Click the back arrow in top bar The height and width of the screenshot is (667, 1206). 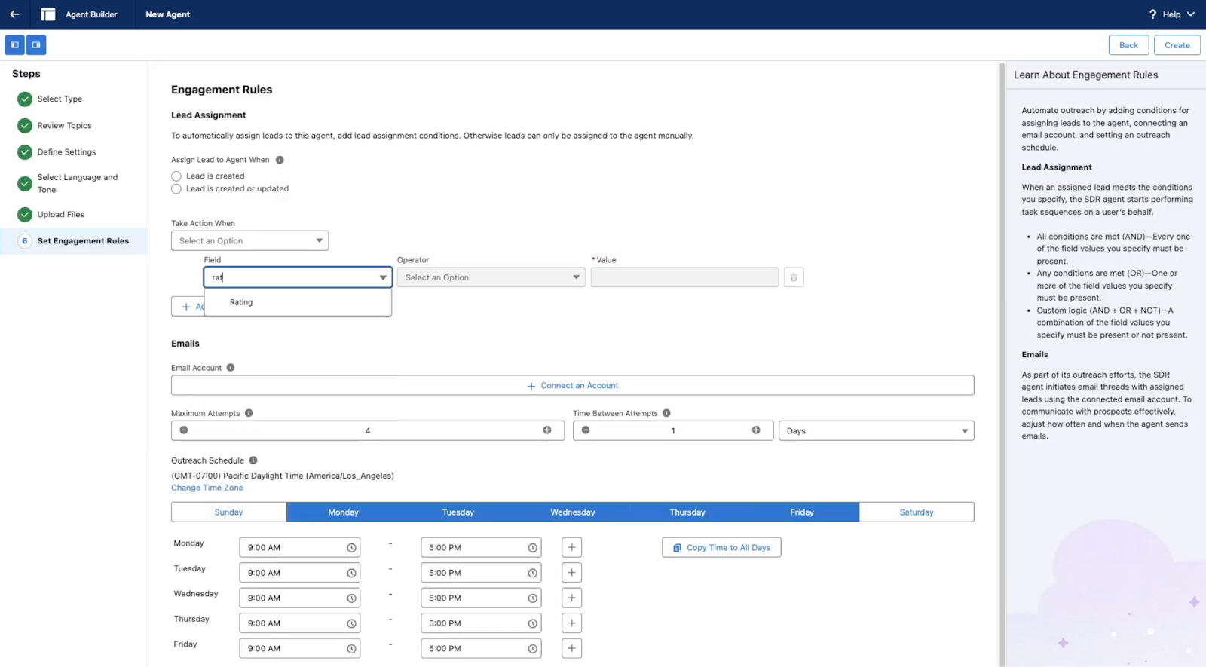coord(14,14)
